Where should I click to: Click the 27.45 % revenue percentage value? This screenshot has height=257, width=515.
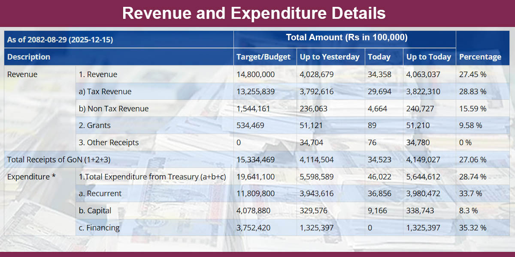pyautogui.click(x=470, y=74)
